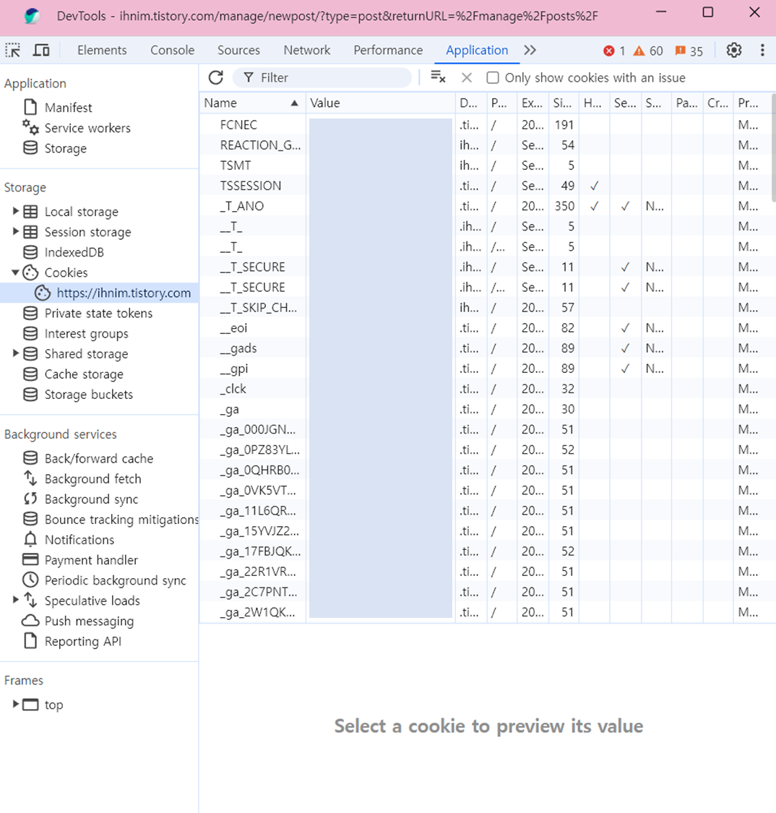Switch to the Performance tab

(x=388, y=51)
